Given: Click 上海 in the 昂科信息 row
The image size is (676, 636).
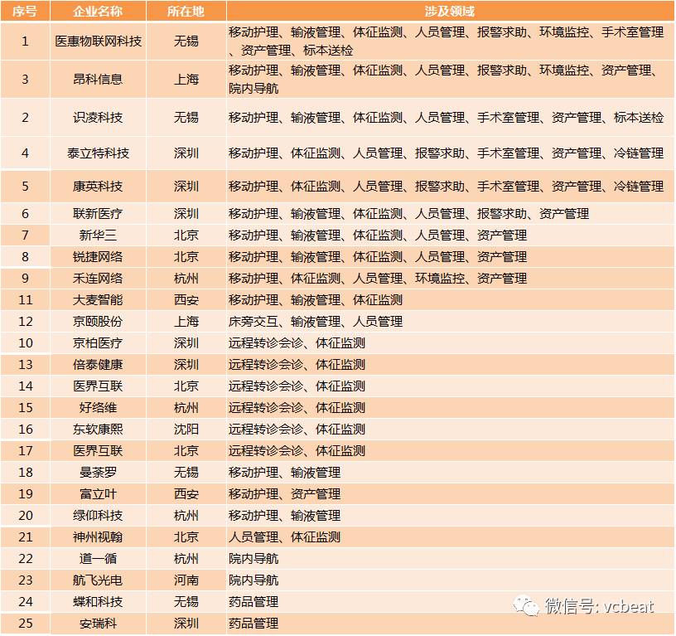Looking at the screenshot, I should (x=186, y=79).
